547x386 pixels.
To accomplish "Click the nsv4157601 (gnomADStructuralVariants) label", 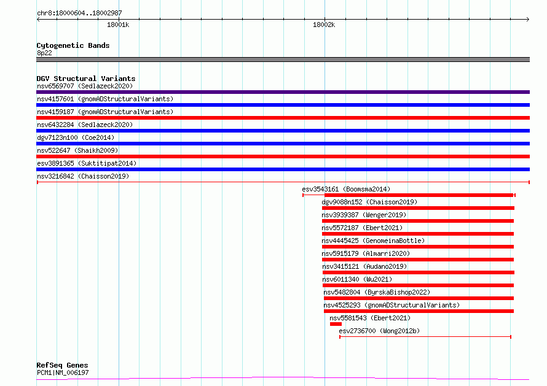I will click(105, 99).
